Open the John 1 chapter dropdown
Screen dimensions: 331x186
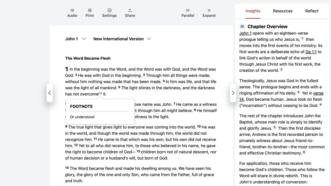(x=76, y=39)
